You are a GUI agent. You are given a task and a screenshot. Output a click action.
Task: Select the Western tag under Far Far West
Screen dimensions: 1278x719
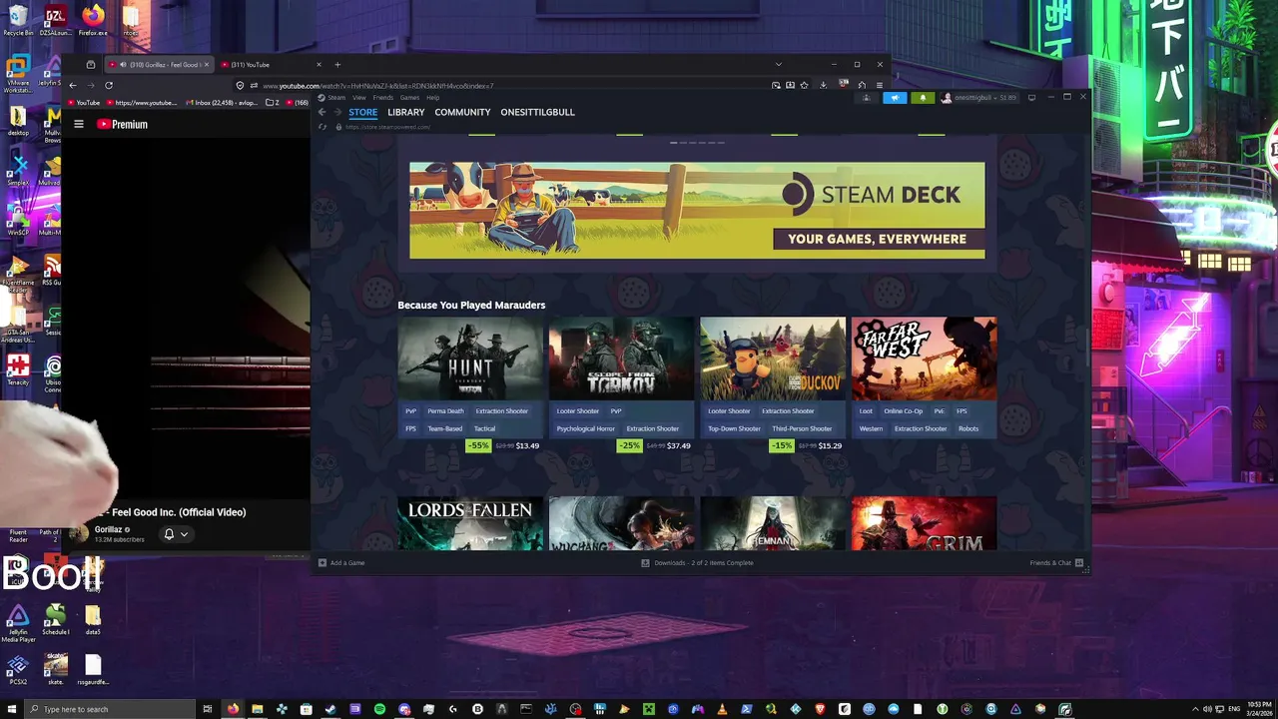pyautogui.click(x=871, y=429)
